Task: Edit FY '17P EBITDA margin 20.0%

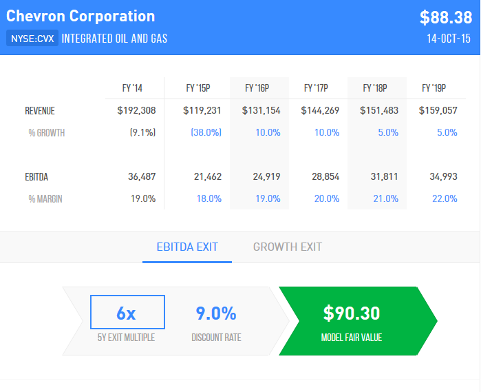Action: [x=327, y=198]
